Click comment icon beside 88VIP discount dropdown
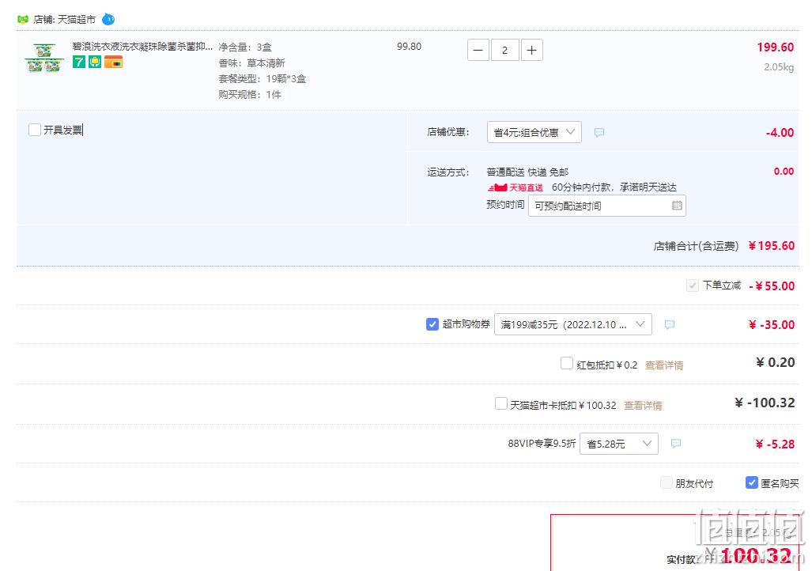812x571 pixels. 676,444
